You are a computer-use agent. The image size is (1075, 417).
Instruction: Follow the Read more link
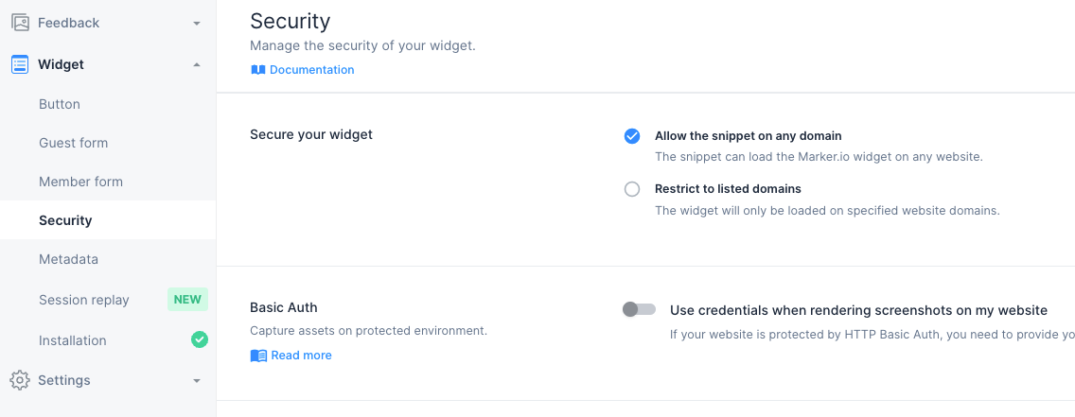click(301, 356)
